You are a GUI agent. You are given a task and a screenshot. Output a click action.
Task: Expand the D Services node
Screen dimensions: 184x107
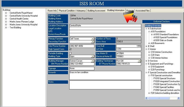146,61
